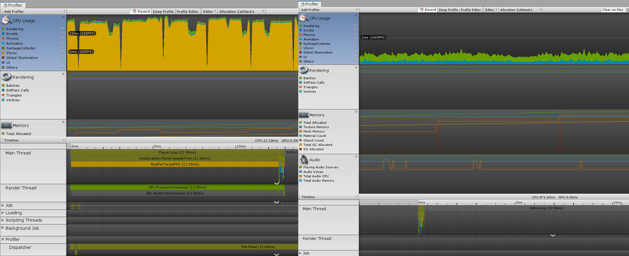Toggle Deep Profile in the right Profiler

[448, 10]
